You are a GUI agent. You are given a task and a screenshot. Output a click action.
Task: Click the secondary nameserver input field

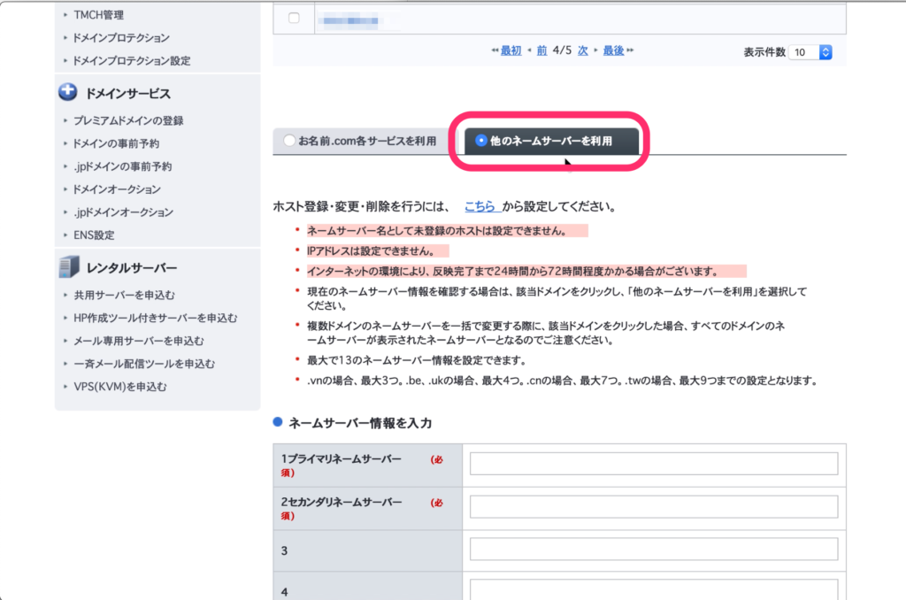click(653, 506)
